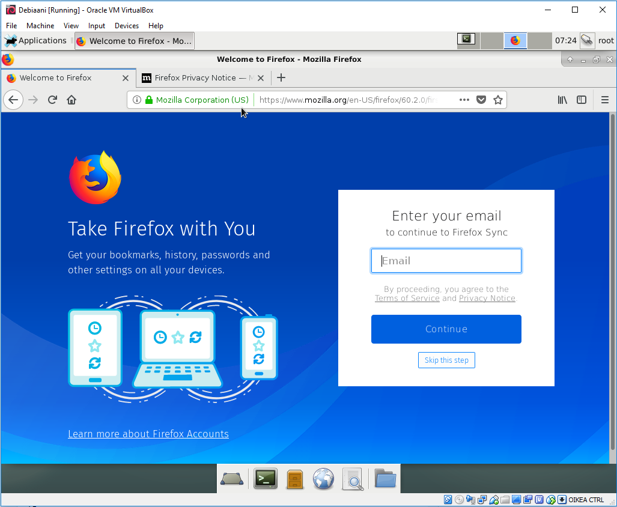
Task: Click the OIKEA CTRL host key indicator
Action: pyautogui.click(x=586, y=500)
